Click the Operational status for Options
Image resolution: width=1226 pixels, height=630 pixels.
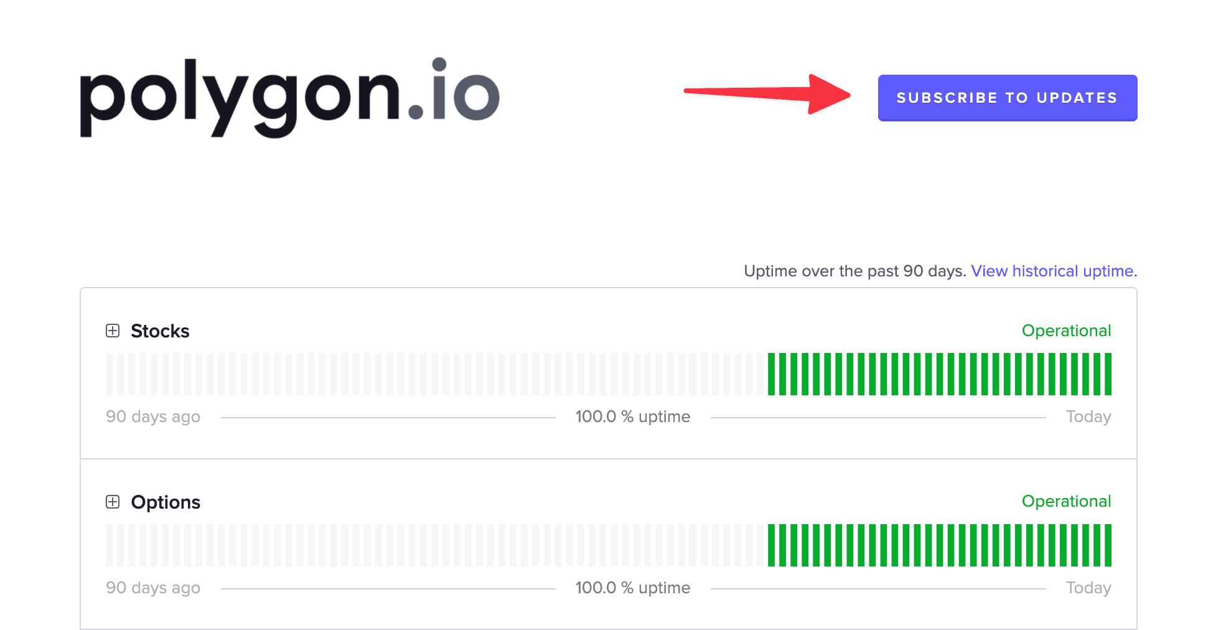[1066, 501]
